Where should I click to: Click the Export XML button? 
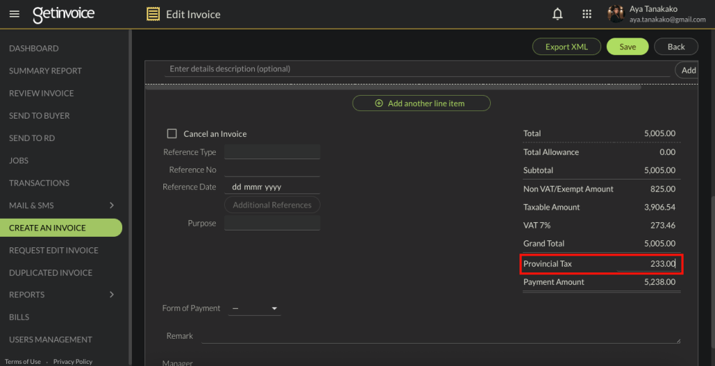(x=566, y=47)
